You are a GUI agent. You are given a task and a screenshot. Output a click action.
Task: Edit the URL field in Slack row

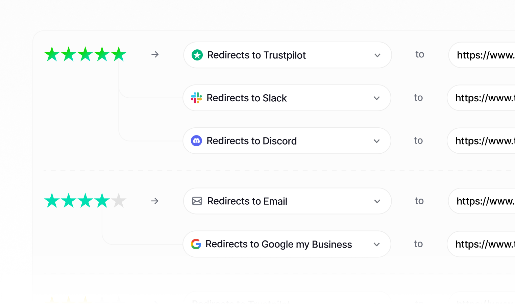pyautogui.click(x=481, y=98)
